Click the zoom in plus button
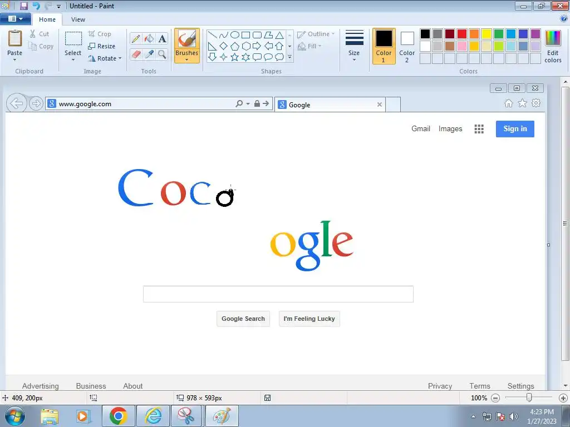The image size is (570, 427). tap(563, 398)
